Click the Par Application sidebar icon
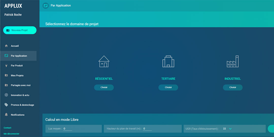This screenshot has width=274, height=137. 6,56
